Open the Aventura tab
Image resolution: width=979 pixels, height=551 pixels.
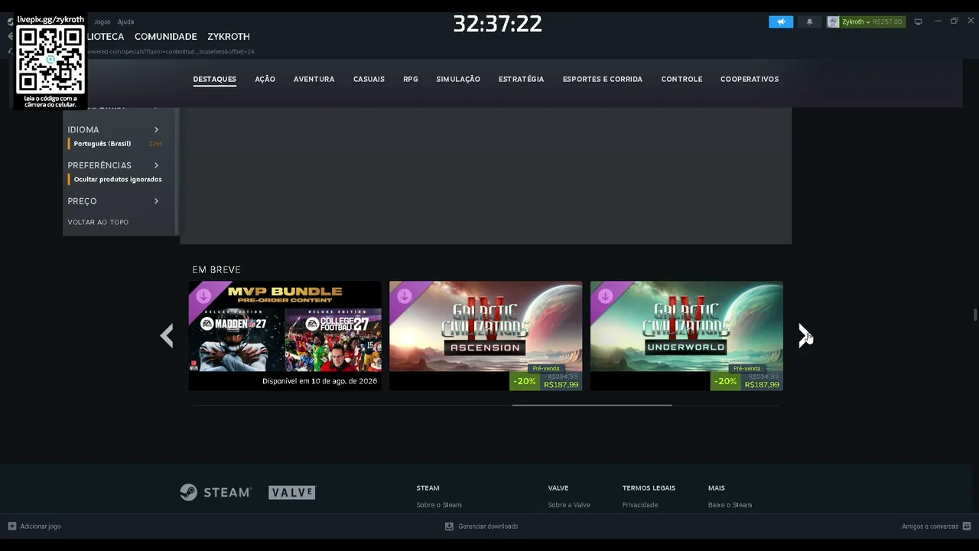[314, 80]
